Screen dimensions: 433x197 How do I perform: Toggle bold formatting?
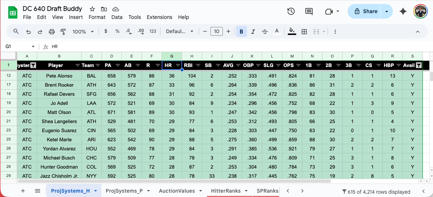(x=241, y=31)
